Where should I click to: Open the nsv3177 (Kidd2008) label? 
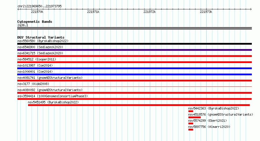click(33, 84)
